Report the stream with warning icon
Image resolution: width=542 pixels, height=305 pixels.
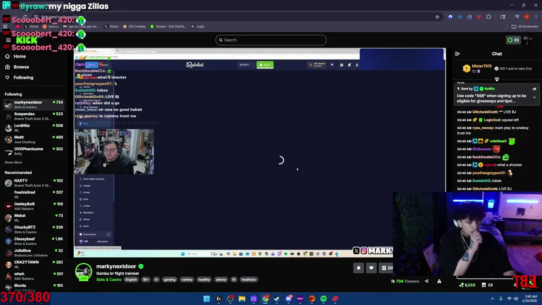(x=439, y=281)
